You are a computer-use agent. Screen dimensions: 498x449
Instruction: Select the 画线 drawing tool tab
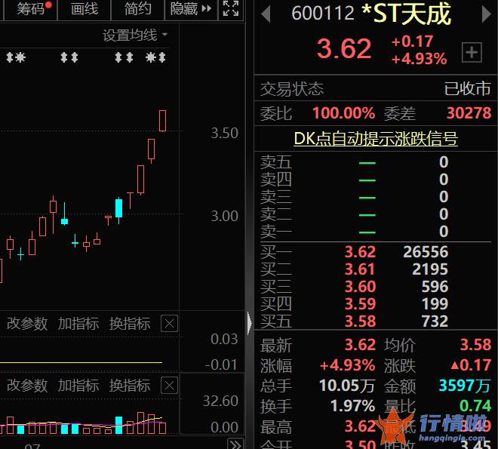tap(85, 9)
